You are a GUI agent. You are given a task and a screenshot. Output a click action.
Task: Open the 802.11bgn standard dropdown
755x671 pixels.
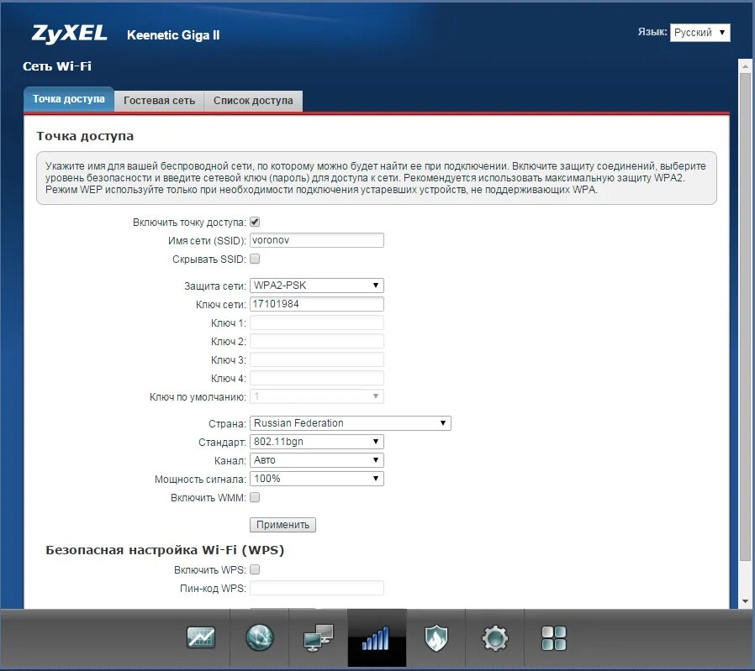317,442
